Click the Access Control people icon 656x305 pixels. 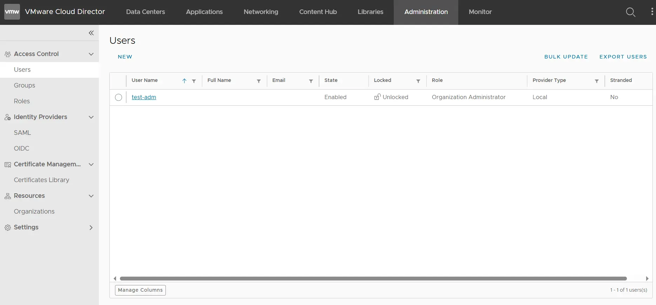tap(8, 54)
